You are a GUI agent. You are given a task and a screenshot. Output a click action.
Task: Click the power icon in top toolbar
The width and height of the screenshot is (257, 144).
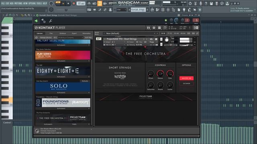tap(190, 3)
